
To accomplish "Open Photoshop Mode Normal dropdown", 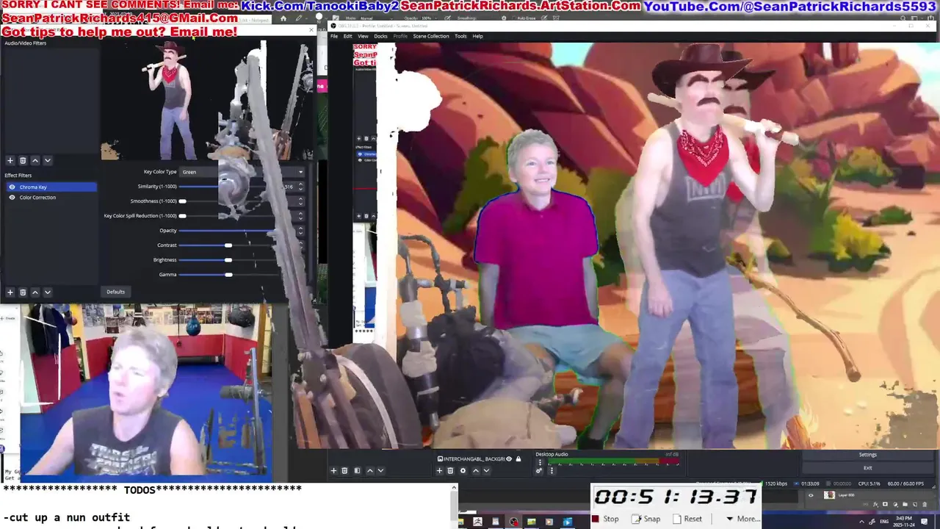I will point(377,18).
